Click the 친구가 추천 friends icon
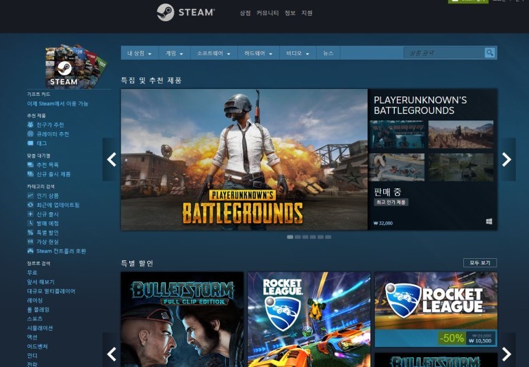 click(30, 125)
